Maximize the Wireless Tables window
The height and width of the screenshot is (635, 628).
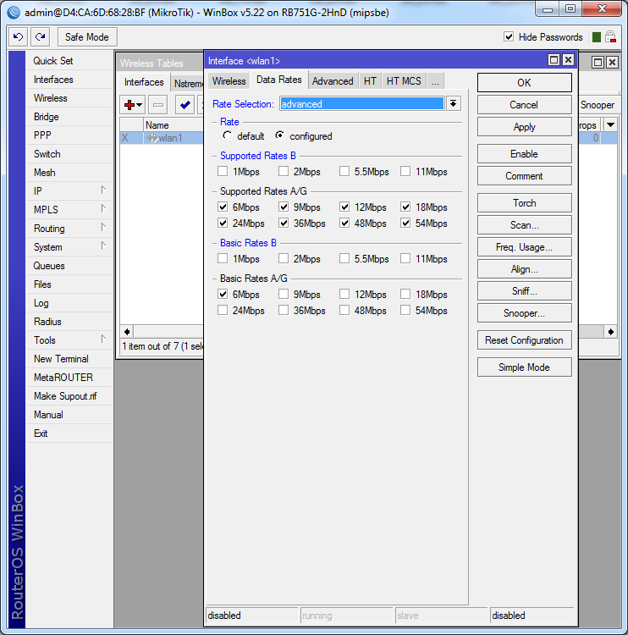tap(598, 63)
